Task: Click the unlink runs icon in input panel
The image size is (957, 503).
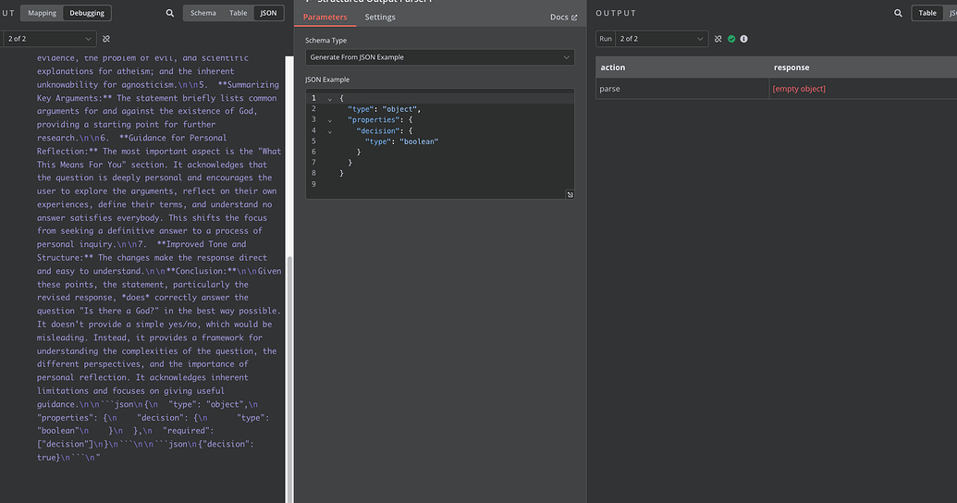Action: pos(106,39)
